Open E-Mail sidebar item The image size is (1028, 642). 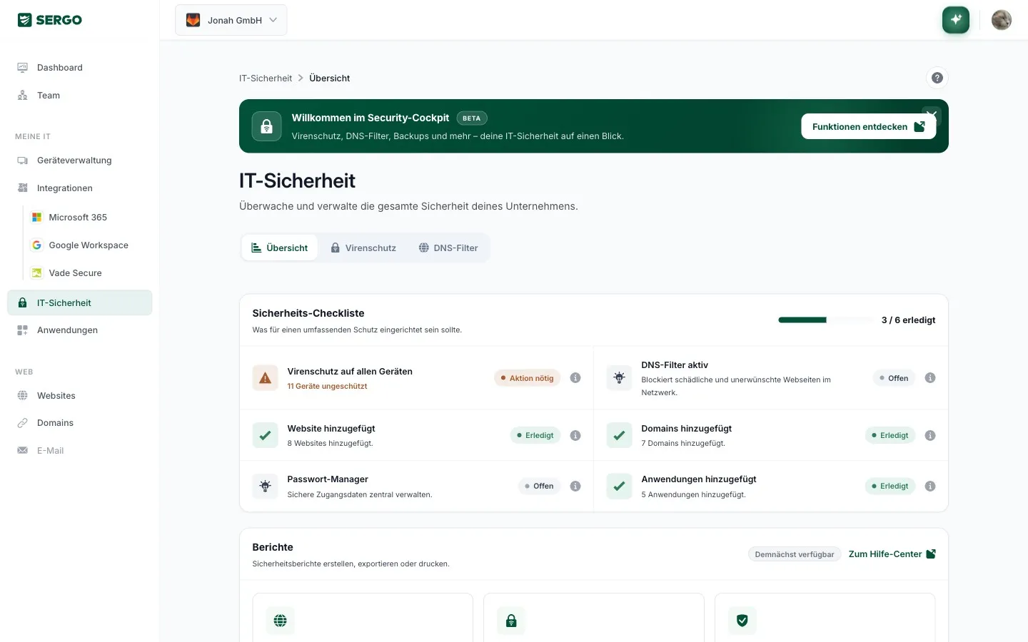click(80, 451)
